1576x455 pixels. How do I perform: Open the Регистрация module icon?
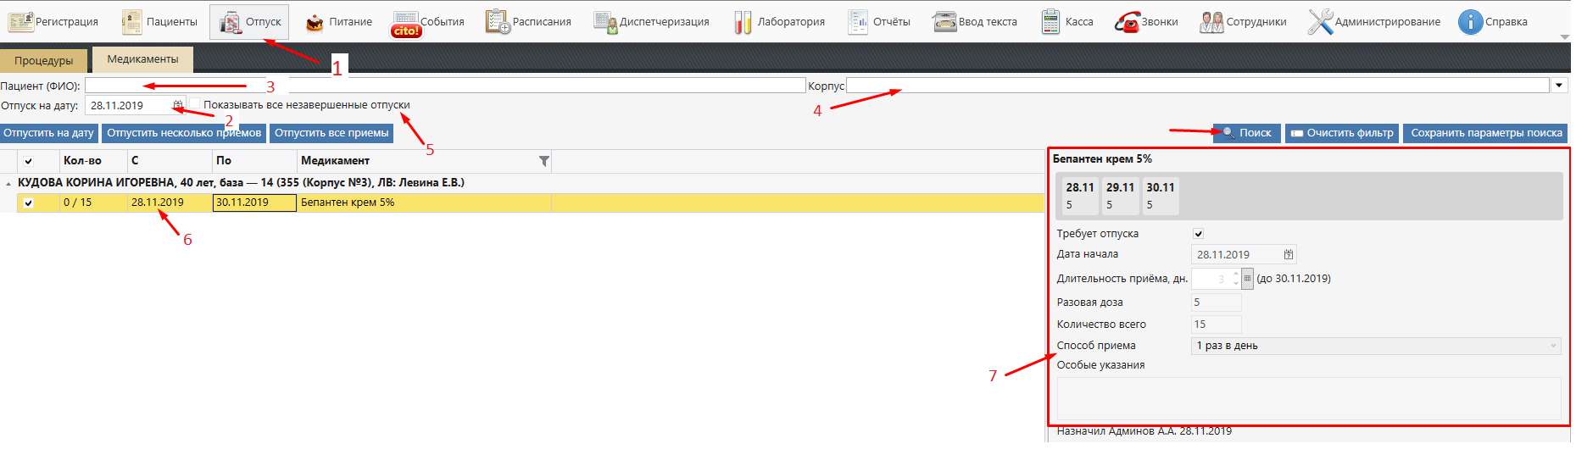(21, 22)
